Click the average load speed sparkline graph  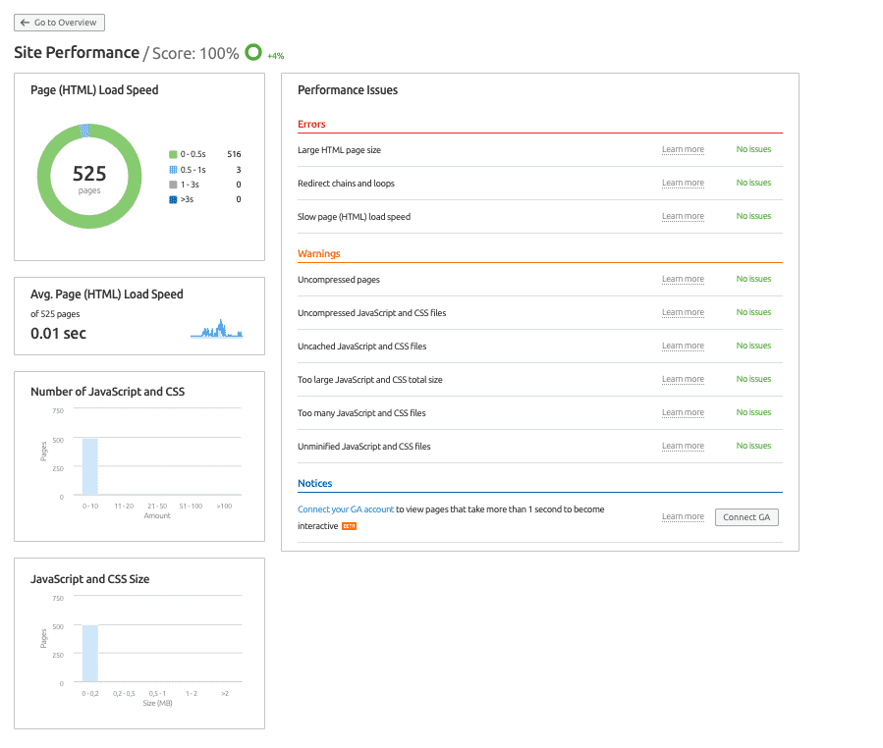pos(216,331)
